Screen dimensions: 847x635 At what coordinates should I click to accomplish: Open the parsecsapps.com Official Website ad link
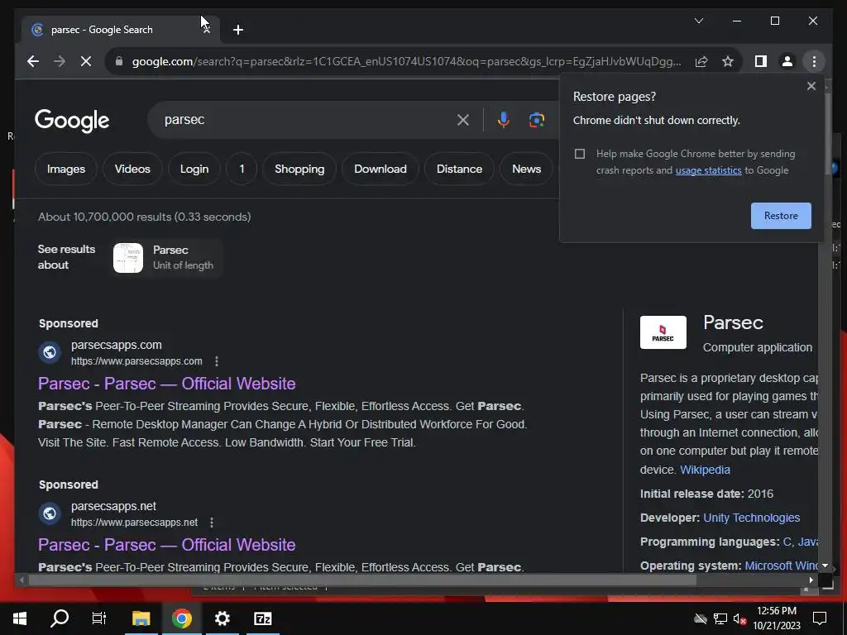click(167, 384)
